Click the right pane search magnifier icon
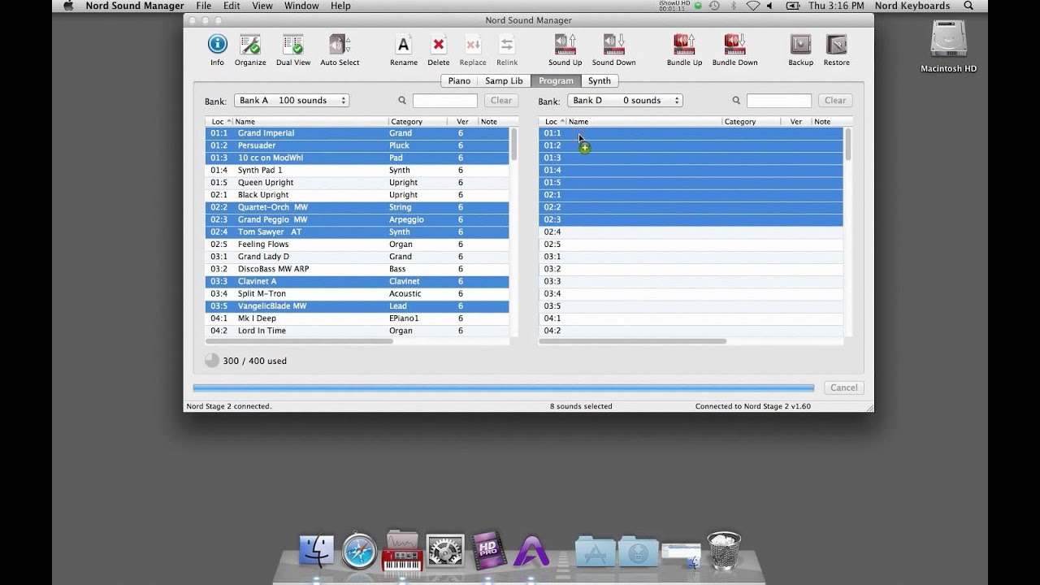Viewport: 1040px width, 585px height. coord(736,101)
